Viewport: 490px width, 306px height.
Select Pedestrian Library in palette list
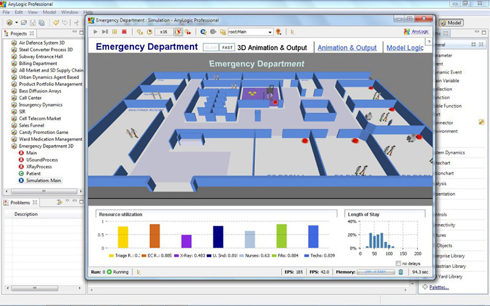pos(450,266)
